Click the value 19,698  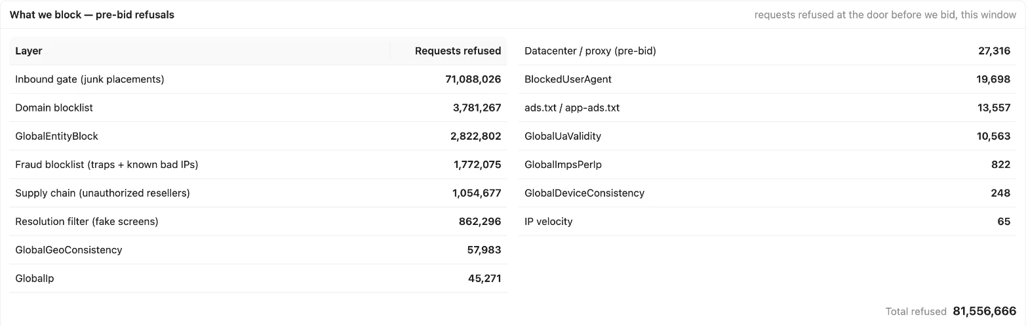[x=994, y=79]
